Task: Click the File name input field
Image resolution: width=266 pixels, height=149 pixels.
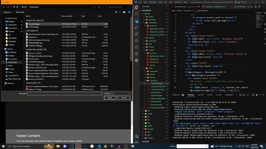Action: (65, 94)
